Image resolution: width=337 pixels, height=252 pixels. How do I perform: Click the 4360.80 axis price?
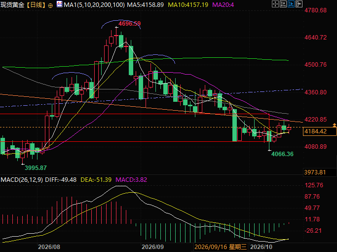tap(315, 92)
